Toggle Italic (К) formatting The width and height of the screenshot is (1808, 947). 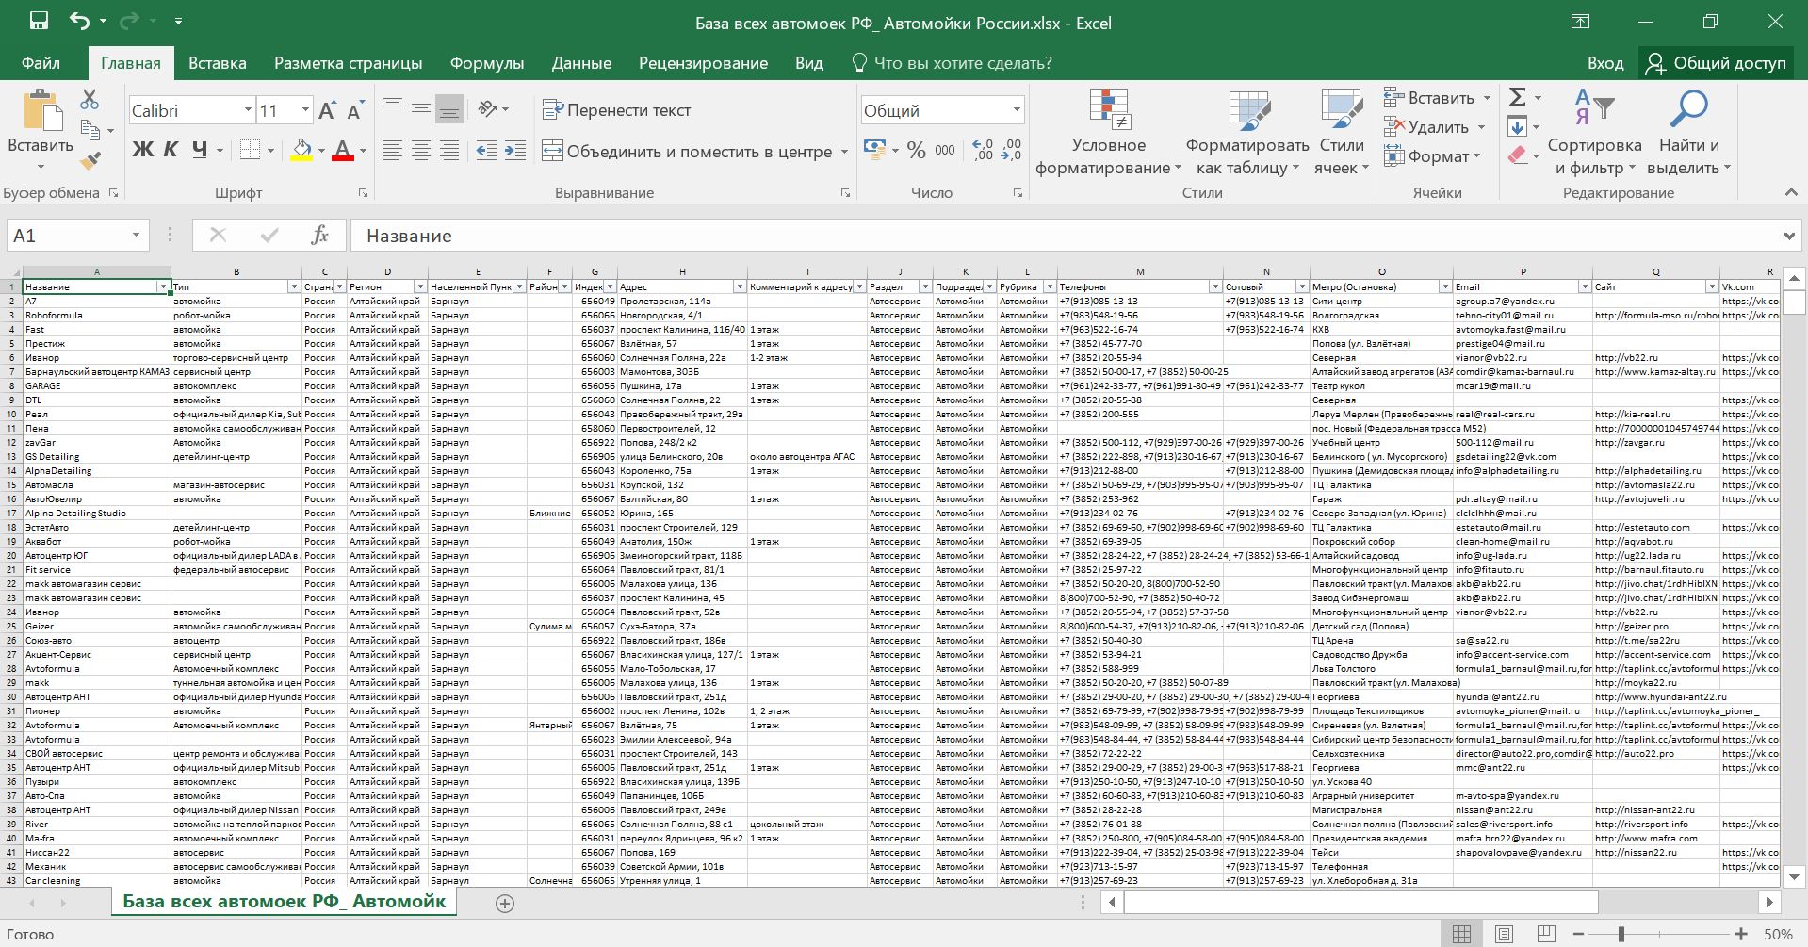tap(171, 150)
